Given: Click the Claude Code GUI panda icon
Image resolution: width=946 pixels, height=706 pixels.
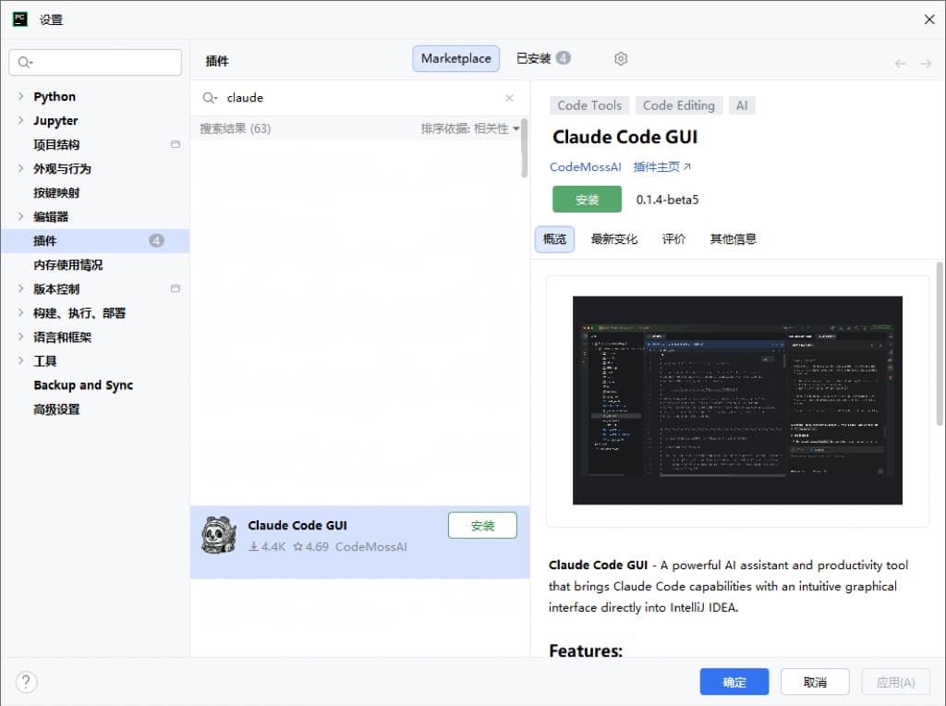Looking at the screenshot, I should tap(219, 535).
